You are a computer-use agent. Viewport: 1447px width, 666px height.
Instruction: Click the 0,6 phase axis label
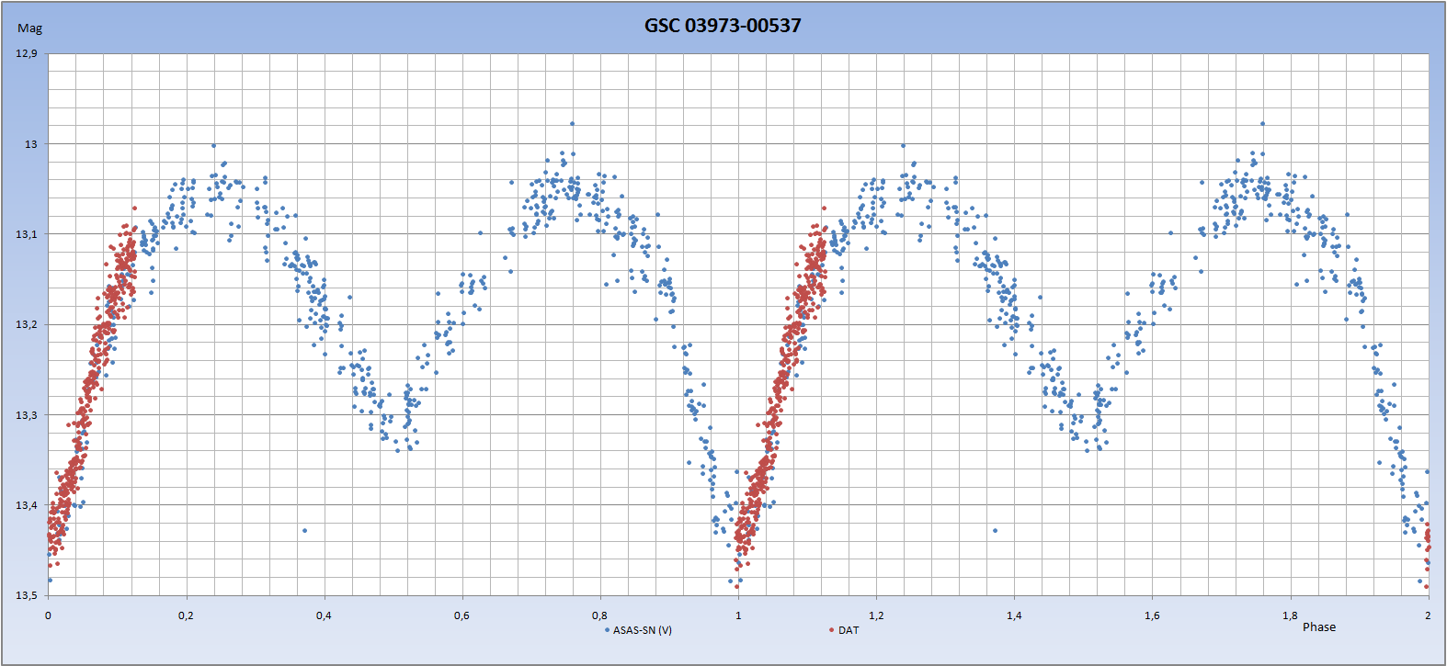pyautogui.click(x=461, y=615)
